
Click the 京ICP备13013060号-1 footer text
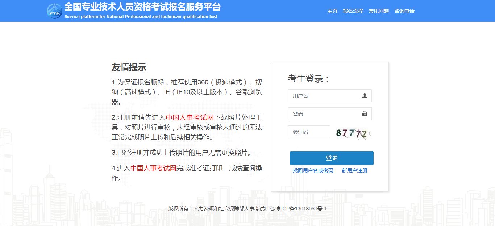click(301, 209)
